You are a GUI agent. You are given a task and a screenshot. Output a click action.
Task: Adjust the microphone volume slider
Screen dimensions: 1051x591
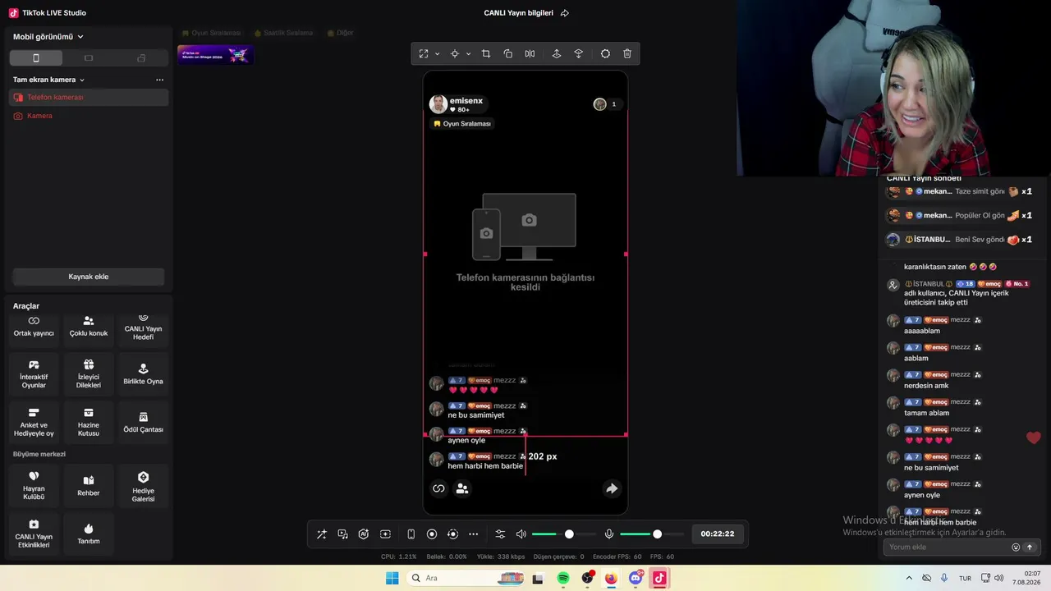click(x=652, y=534)
